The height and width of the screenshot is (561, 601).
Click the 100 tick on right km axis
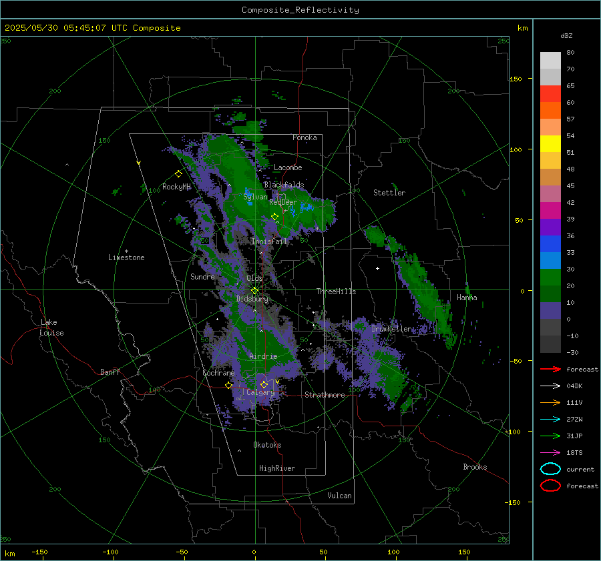pyautogui.click(x=516, y=149)
